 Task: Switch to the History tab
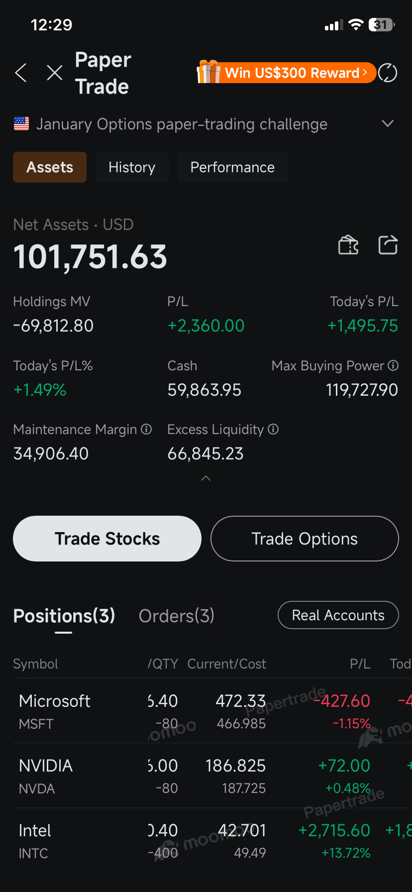click(132, 167)
